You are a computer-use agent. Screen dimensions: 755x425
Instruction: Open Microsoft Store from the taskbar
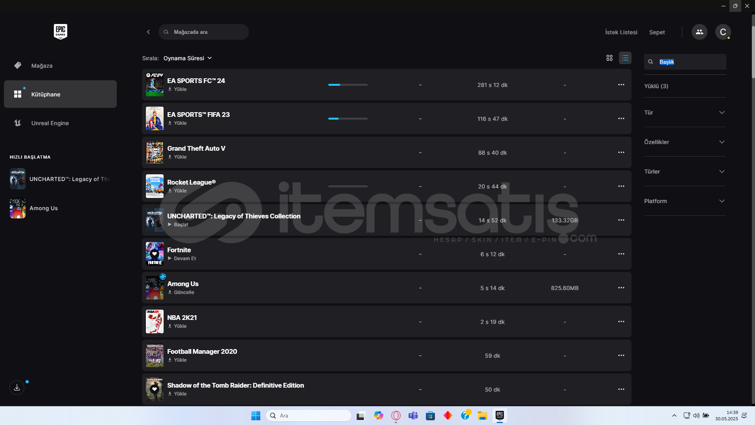point(430,416)
